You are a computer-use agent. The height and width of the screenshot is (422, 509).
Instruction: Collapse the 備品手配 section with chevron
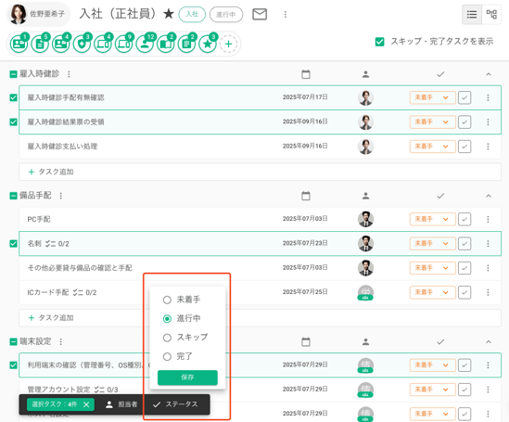(x=489, y=196)
